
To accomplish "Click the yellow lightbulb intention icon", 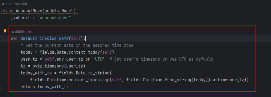I will (x=5, y=31).
